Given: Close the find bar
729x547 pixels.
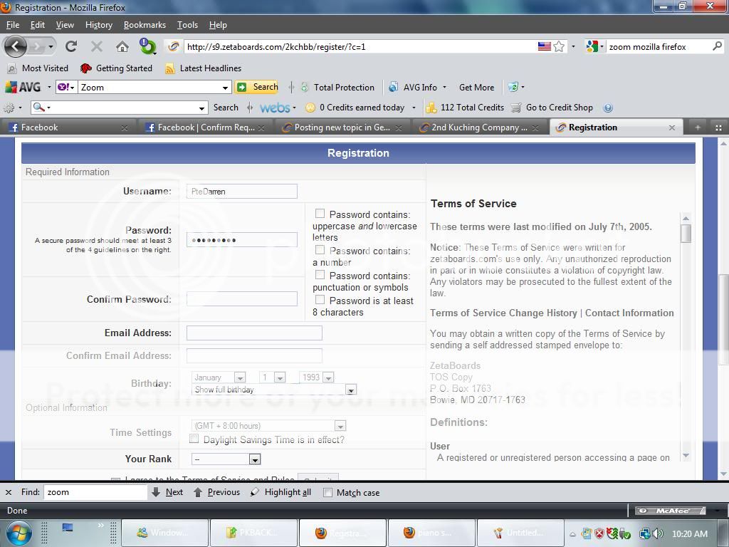Looking at the screenshot, I should [x=9, y=492].
